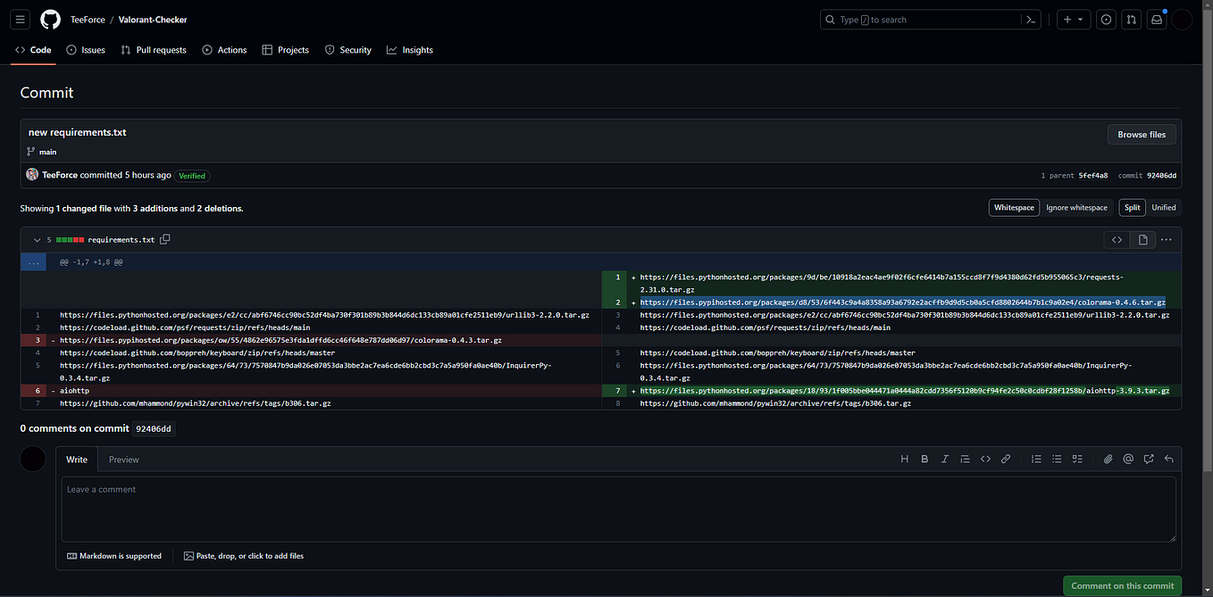Screen dimensions: 1213x597
Task: Insert a link with the link icon
Action: [1006, 459]
